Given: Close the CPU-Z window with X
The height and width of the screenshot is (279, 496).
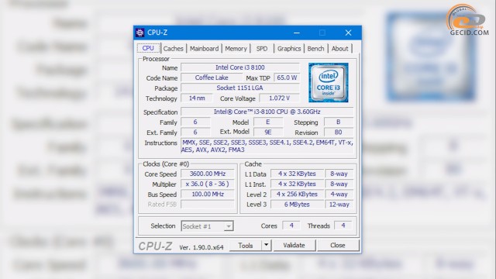Looking at the screenshot, I should click(x=348, y=33).
